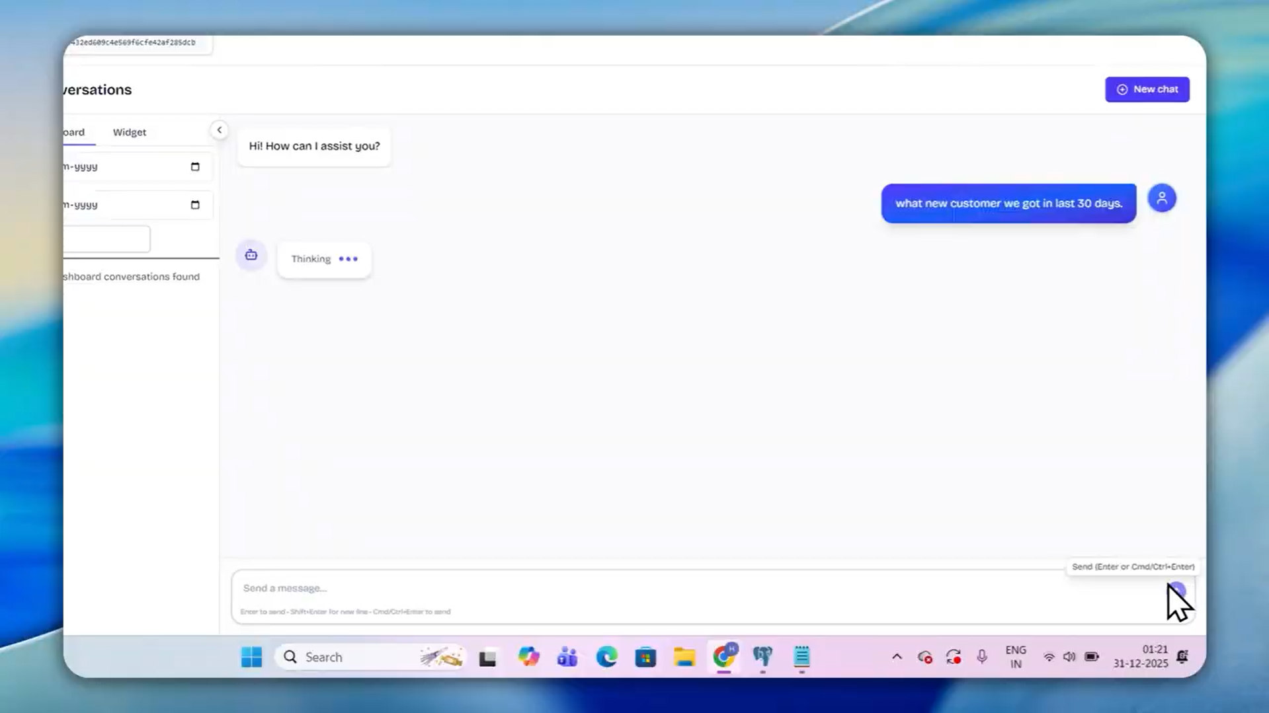Start a New chat

(1147, 89)
